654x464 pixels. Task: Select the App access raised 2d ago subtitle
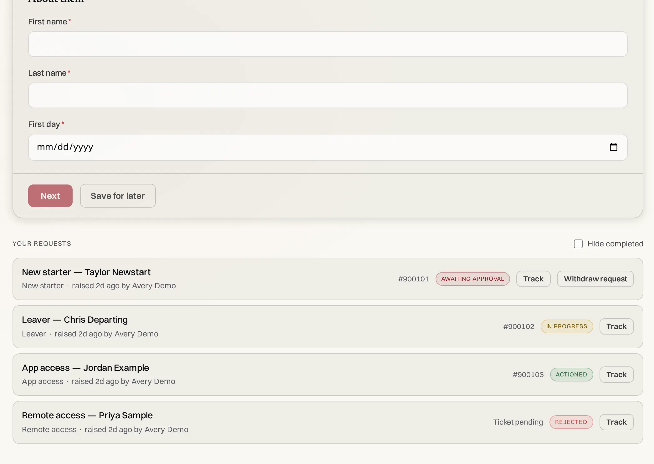point(99,381)
